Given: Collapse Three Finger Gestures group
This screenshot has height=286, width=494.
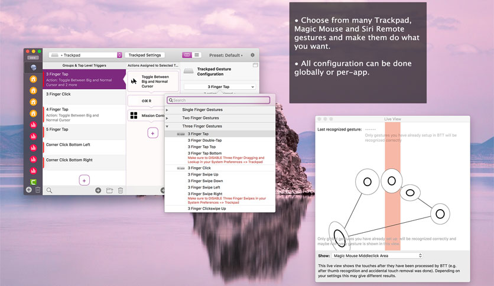Looking at the screenshot, I should coord(167,126).
